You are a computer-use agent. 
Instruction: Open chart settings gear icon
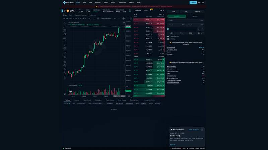click(x=123, y=18)
